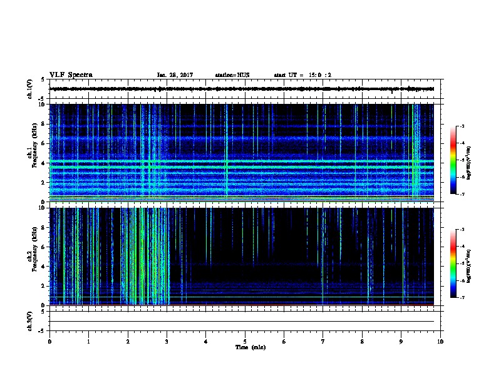Click the "5" tick label of ch.1(V) axis
Image resolution: width=496 pixels, height=383 pixels.
coord(43,79)
